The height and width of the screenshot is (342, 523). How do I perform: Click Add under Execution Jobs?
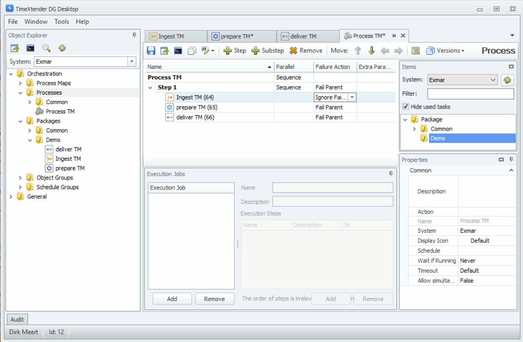pyautogui.click(x=172, y=299)
